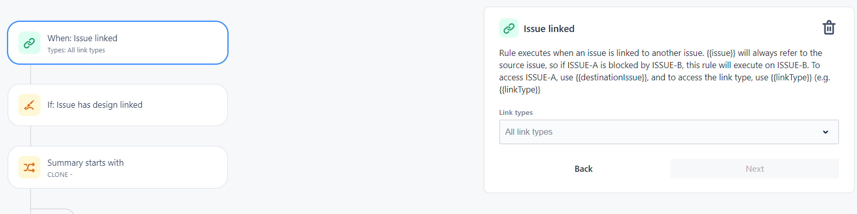Click the "Link types" field label
This screenshot has width=857, height=214.
point(515,113)
